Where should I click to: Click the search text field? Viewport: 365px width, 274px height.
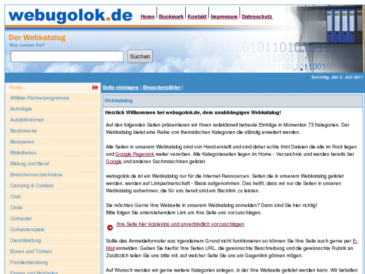[67, 56]
